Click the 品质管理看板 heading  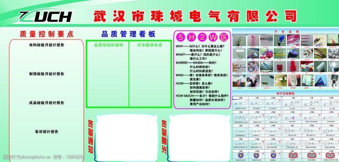coord(128,34)
